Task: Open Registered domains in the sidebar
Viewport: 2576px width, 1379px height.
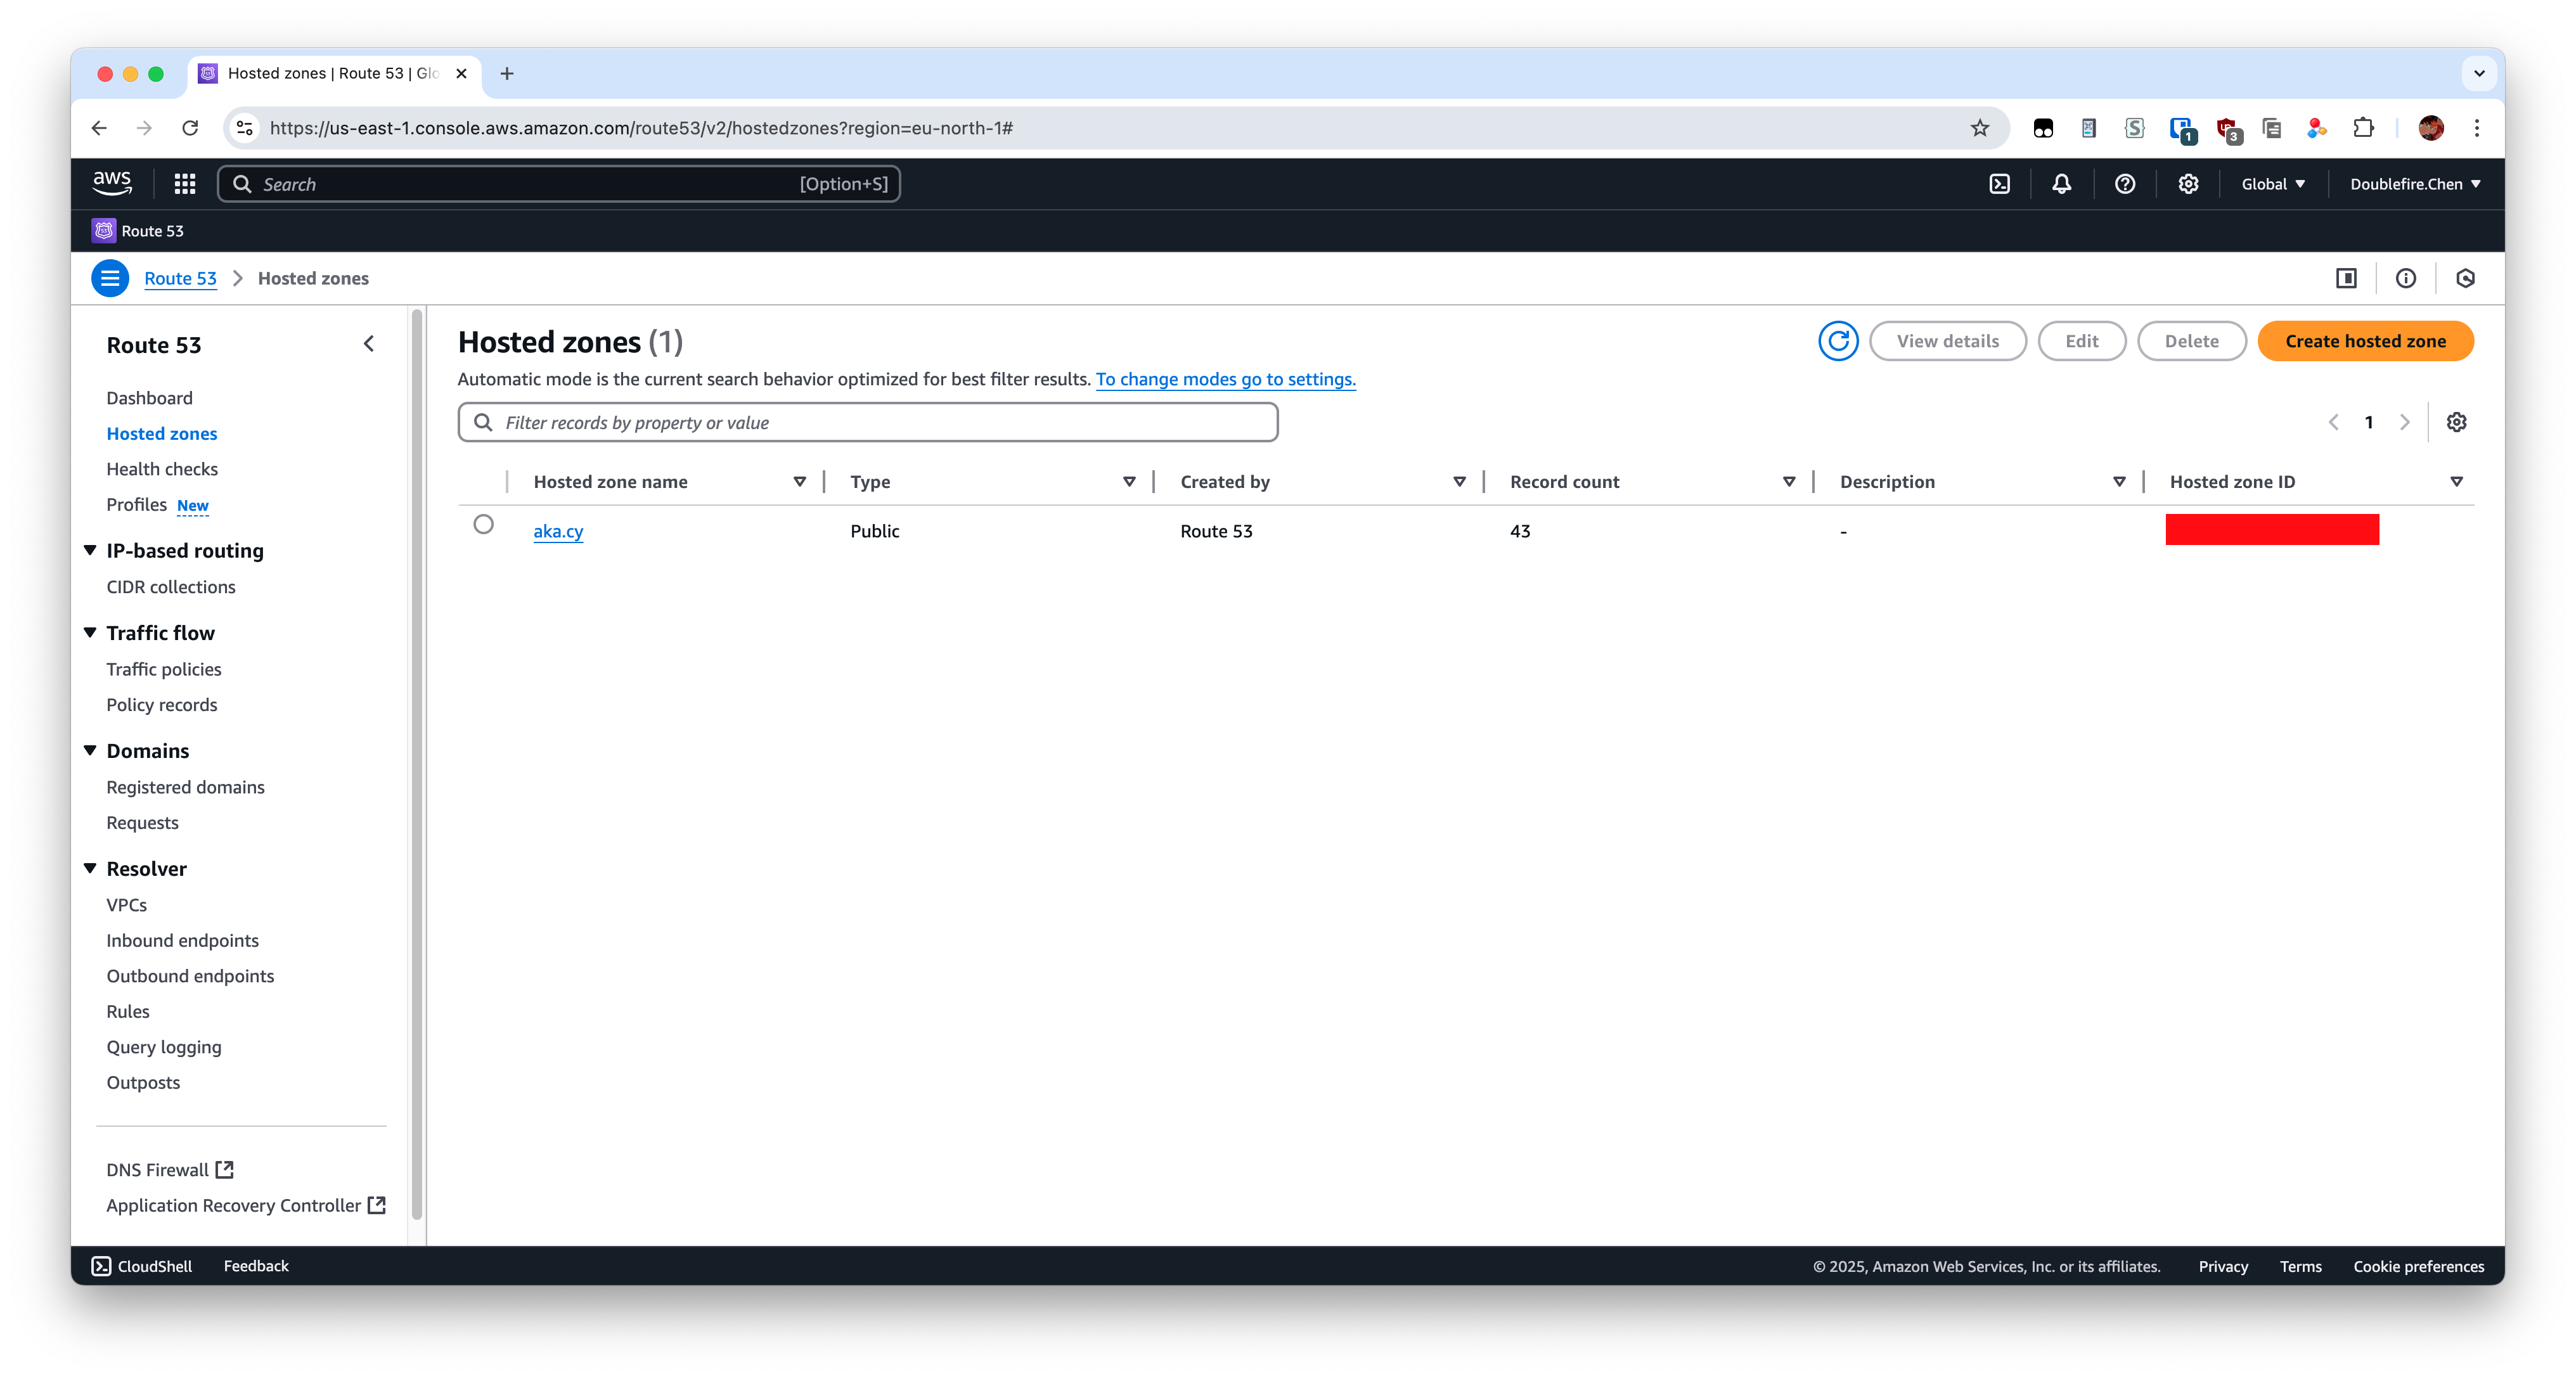Action: [185, 787]
